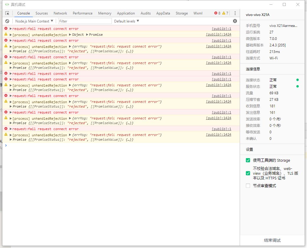Click the green connection status dot
This screenshot has width=307, height=248.
coord(298,80)
